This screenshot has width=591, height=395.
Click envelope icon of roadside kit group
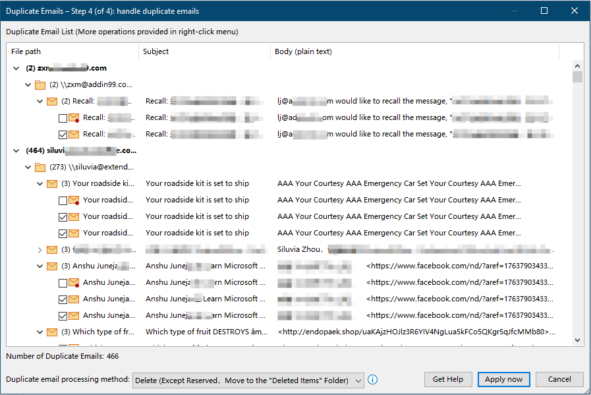point(52,184)
